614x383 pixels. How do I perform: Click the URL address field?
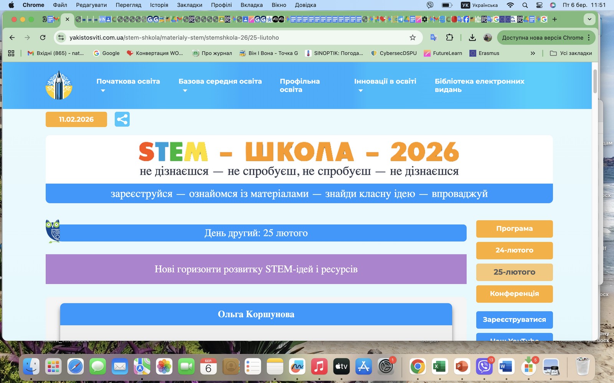point(230,38)
